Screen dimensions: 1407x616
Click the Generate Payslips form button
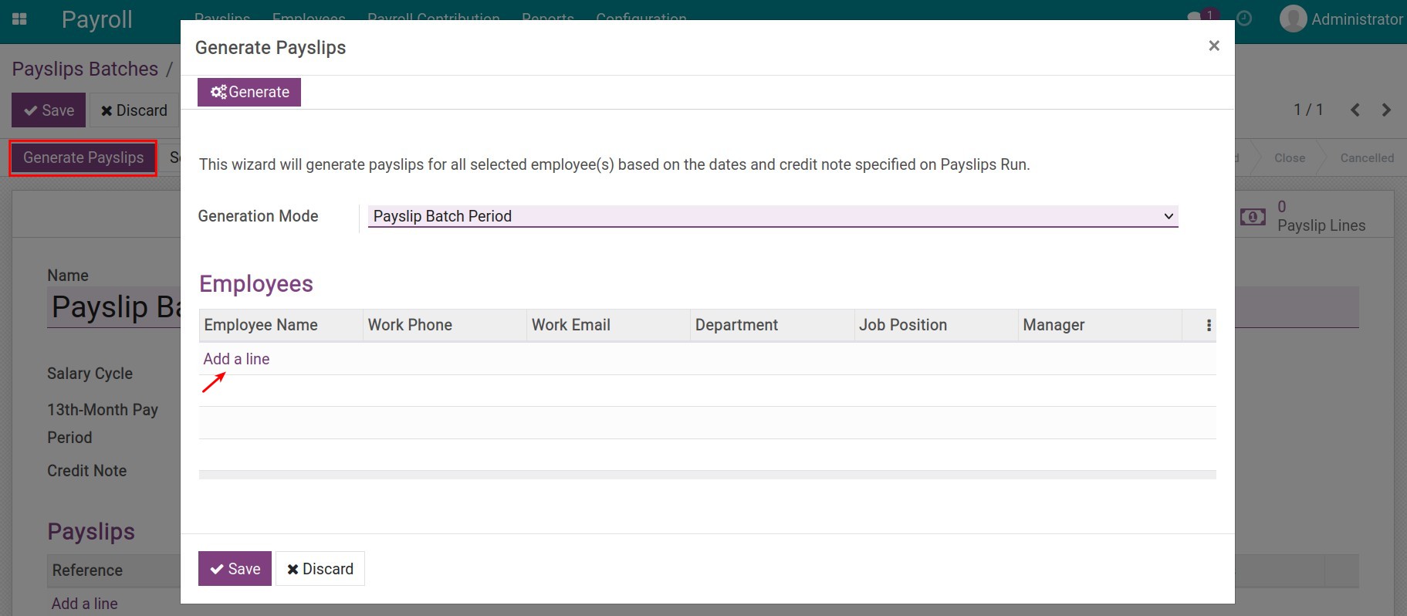[x=83, y=157]
